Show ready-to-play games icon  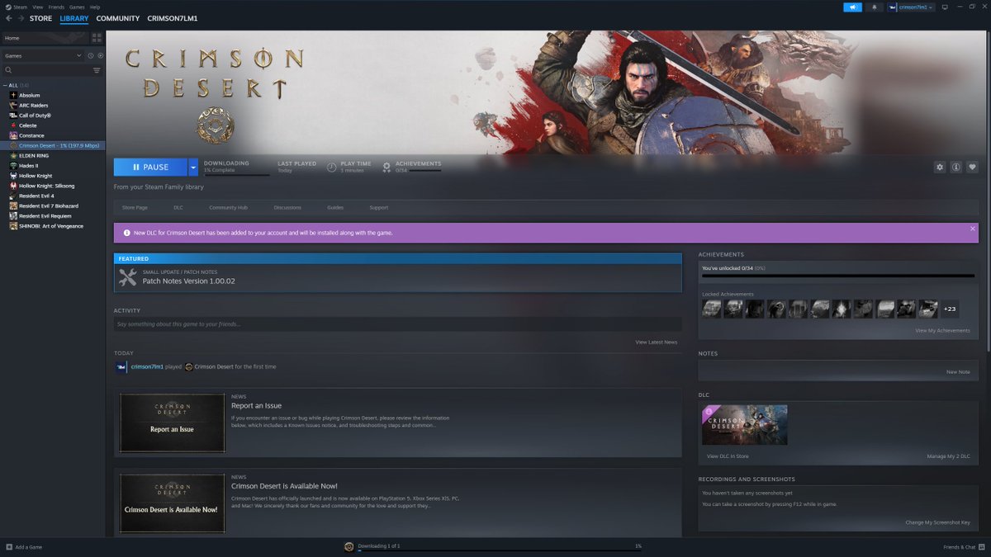[x=100, y=55]
